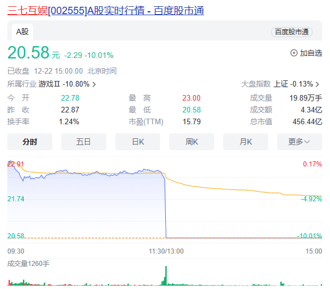This screenshot has width=330, height=289.
Task: Switch to the 月K chart tab
Action: [x=246, y=142]
